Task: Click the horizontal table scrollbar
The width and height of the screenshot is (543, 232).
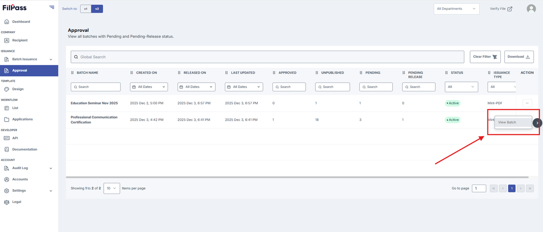Action: click(297, 177)
